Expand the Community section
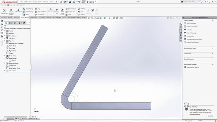The height and width of the screenshot is (122, 217). click(x=212, y=54)
